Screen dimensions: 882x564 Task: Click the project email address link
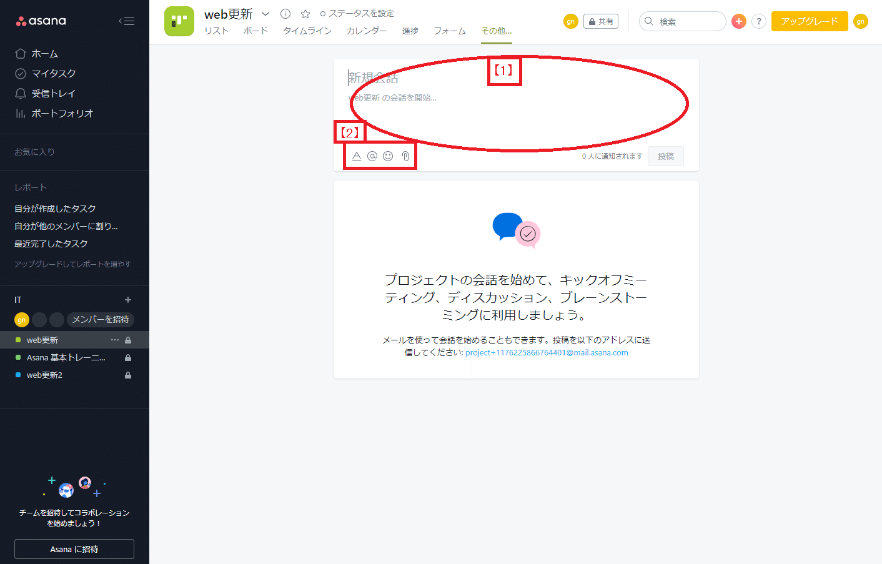coord(547,353)
